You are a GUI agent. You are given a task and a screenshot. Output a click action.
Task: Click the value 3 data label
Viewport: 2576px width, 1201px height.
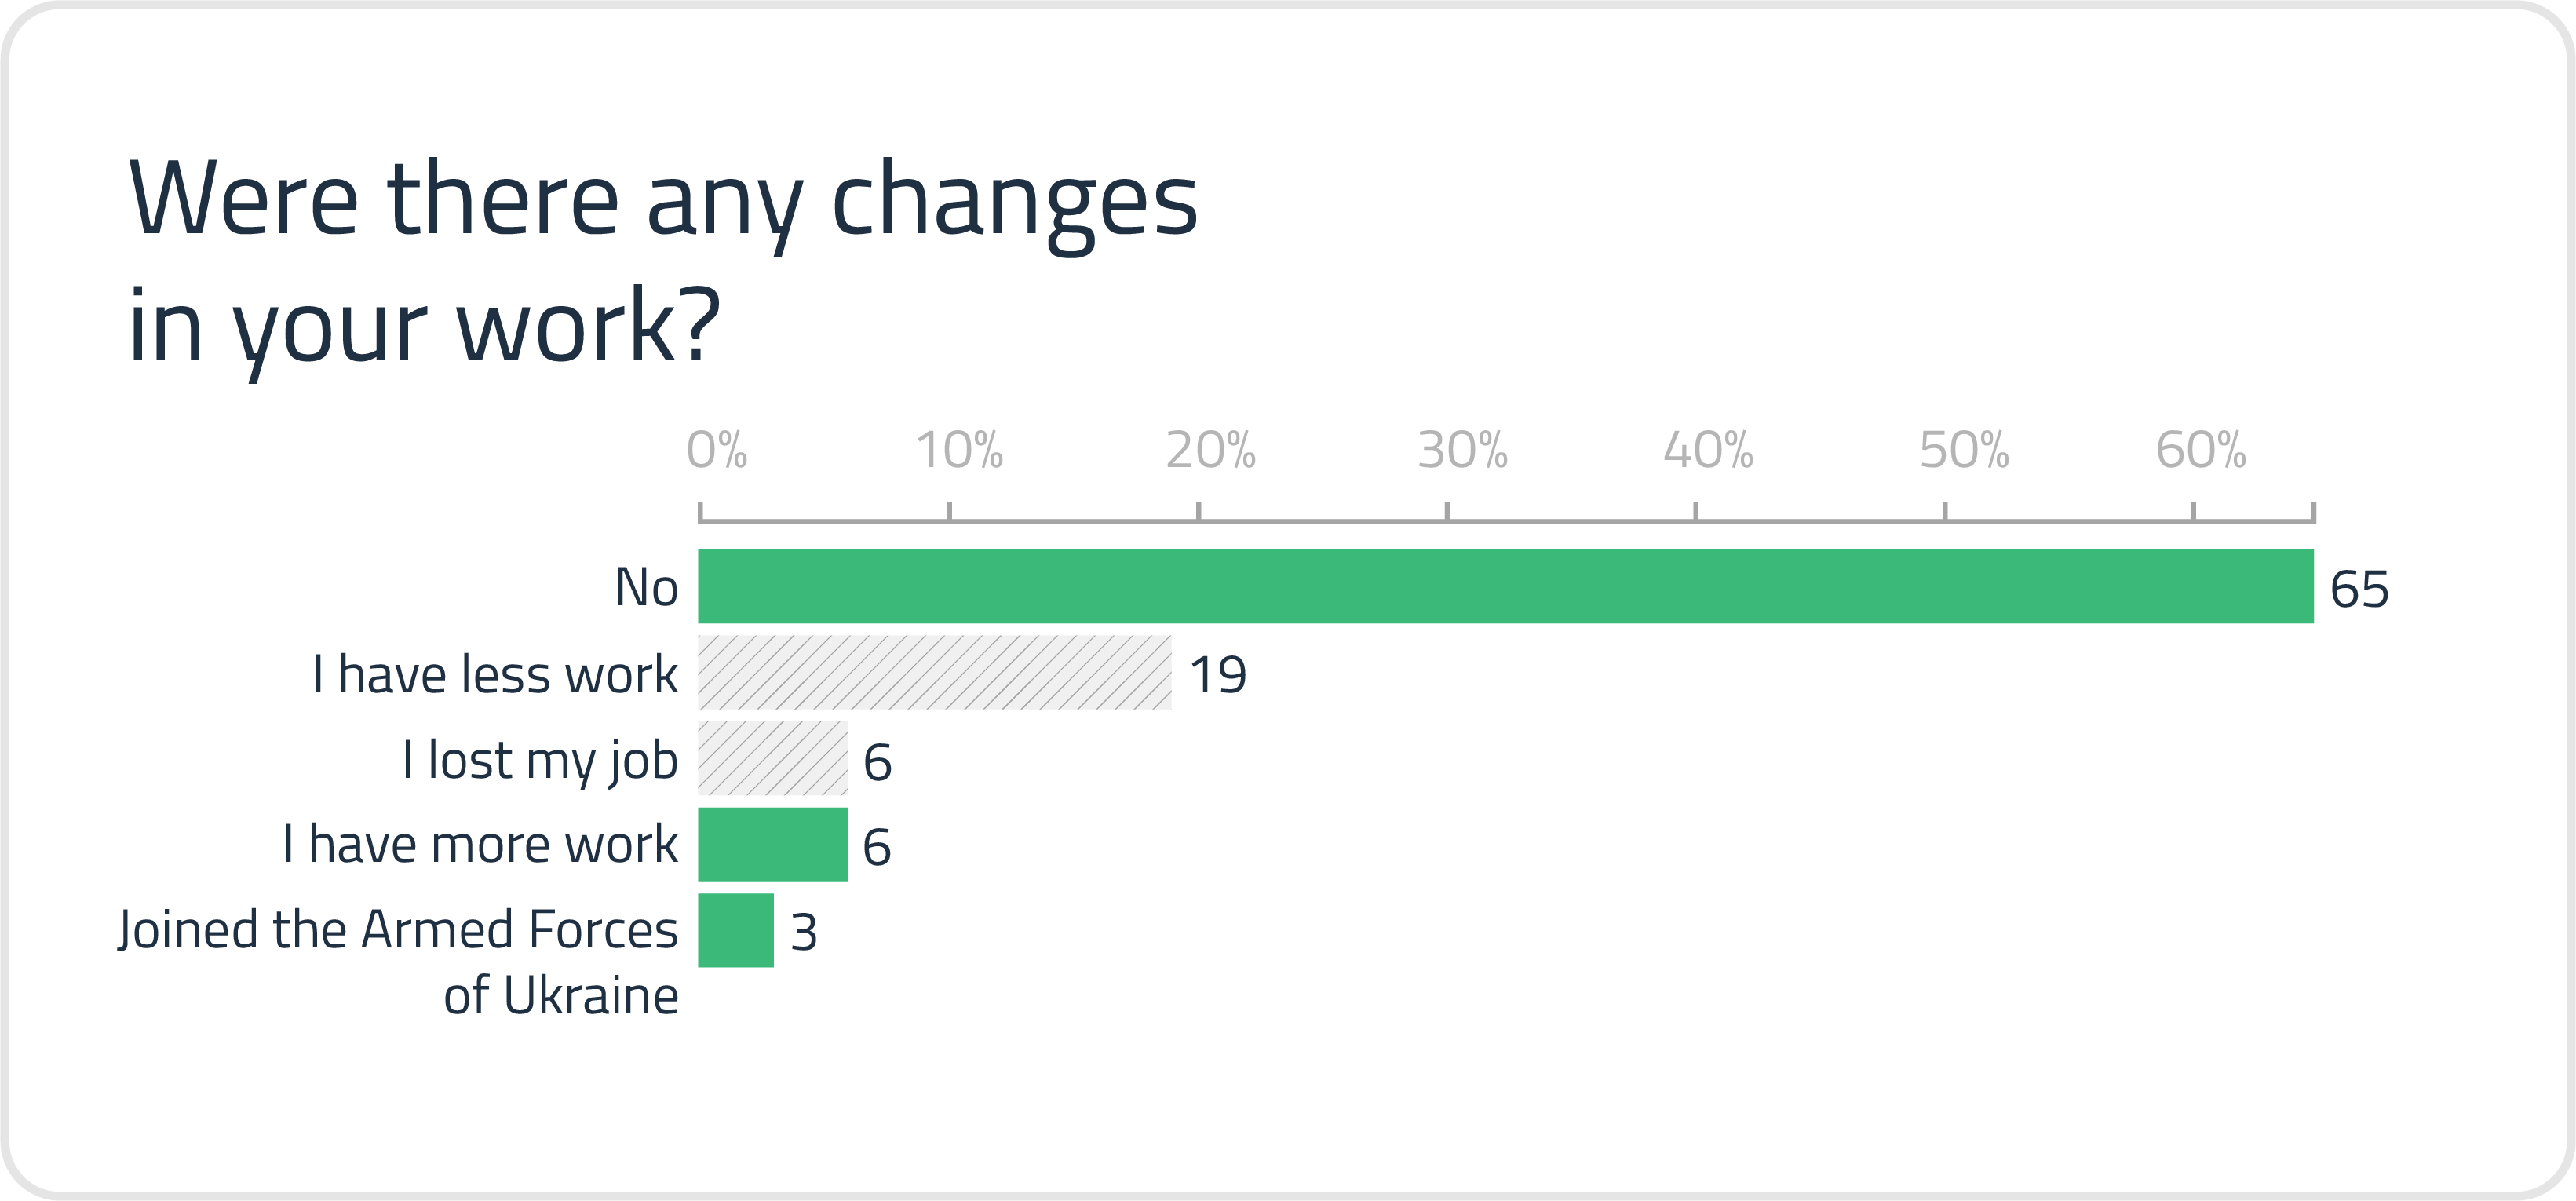(x=804, y=933)
